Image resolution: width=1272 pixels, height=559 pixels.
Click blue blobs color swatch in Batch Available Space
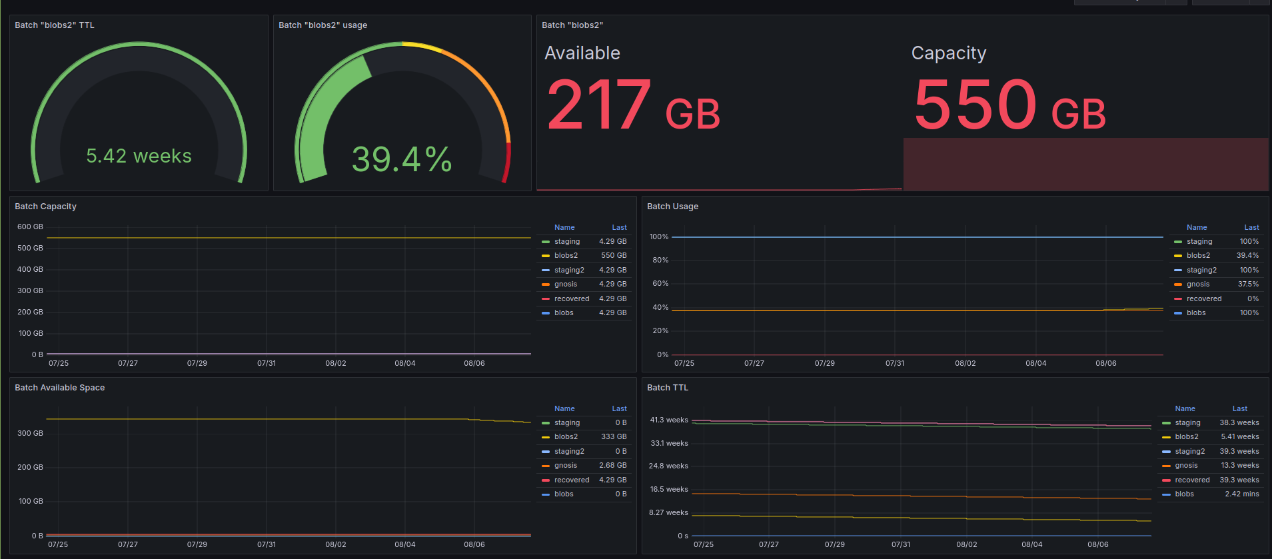pyautogui.click(x=546, y=494)
